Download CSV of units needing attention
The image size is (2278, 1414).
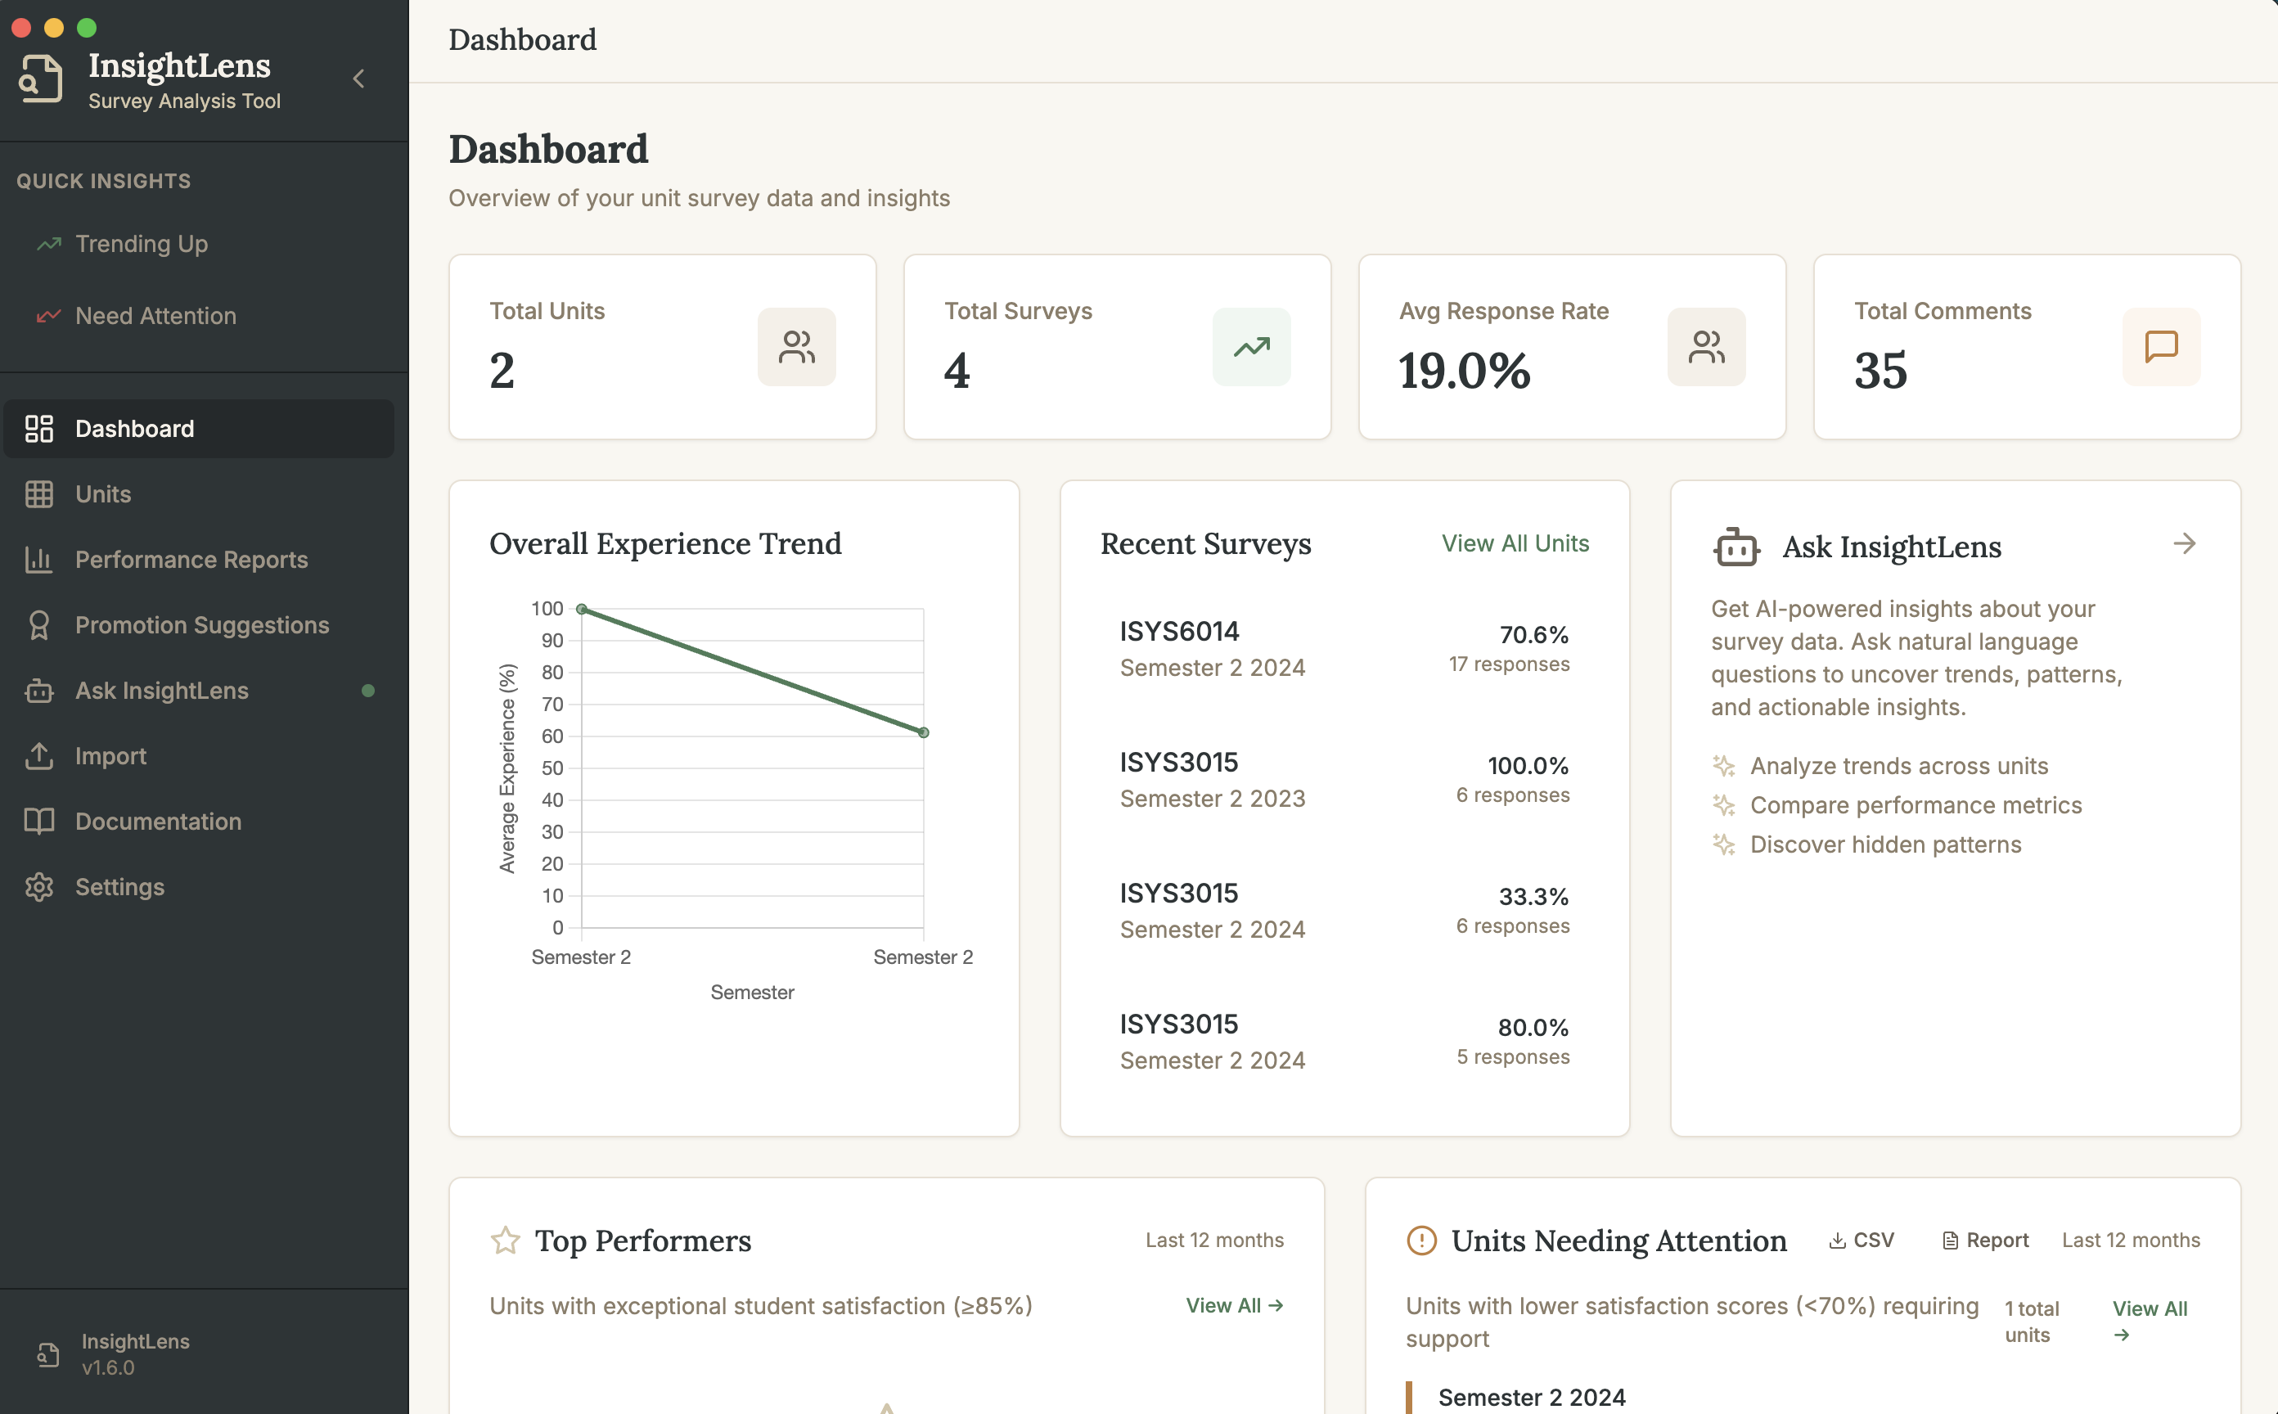(x=1861, y=1240)
